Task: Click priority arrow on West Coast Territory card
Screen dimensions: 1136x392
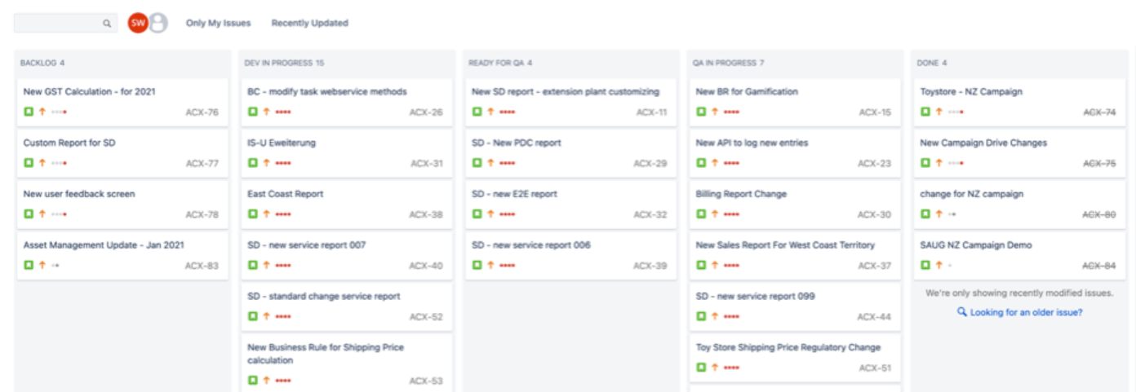Action: point(715,266)
